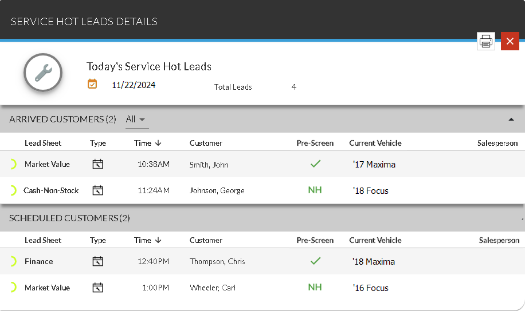Click appointment type icon for Johnson, George

click(x=98, y=190)
